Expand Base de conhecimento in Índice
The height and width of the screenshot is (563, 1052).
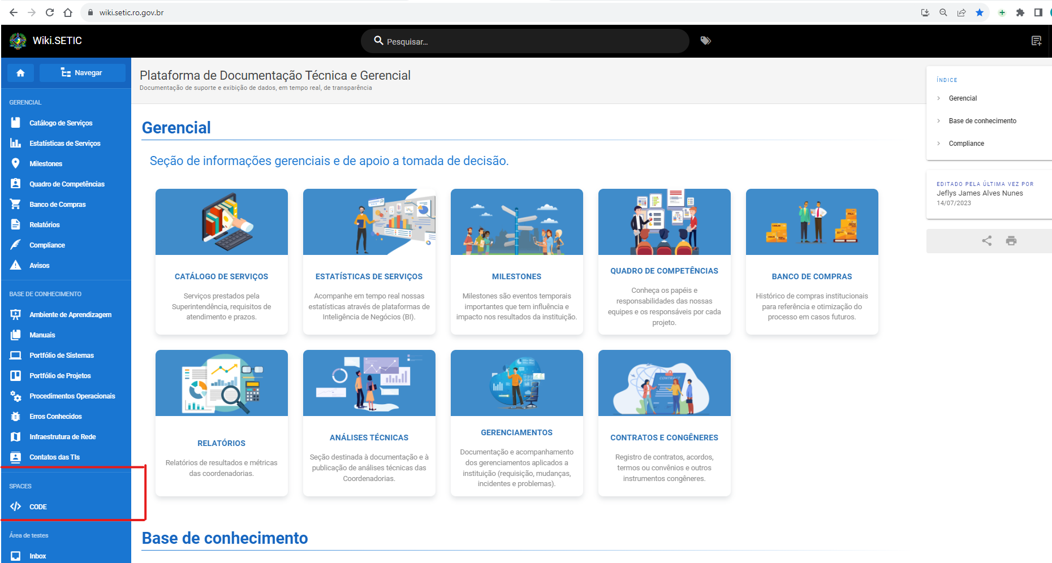click(982, 121)
